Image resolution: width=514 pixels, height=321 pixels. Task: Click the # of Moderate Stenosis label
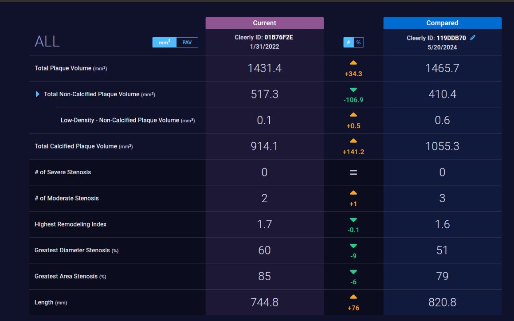pos(67,198)
